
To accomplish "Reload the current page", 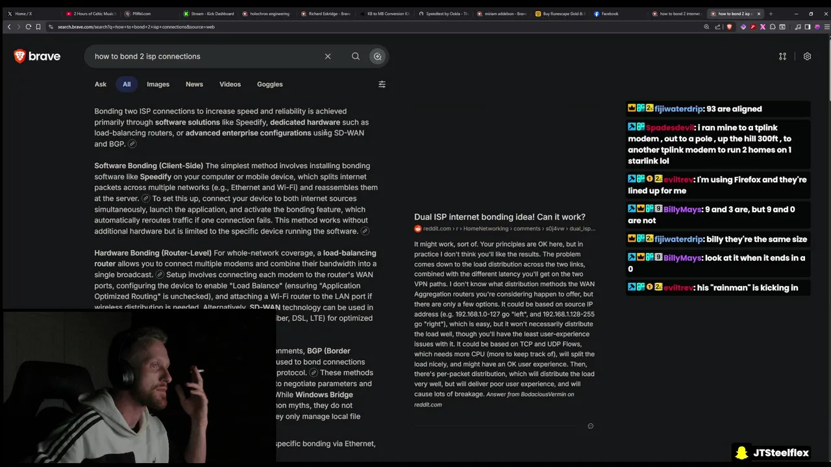I will pyautogui.click(x=29, y=27).
